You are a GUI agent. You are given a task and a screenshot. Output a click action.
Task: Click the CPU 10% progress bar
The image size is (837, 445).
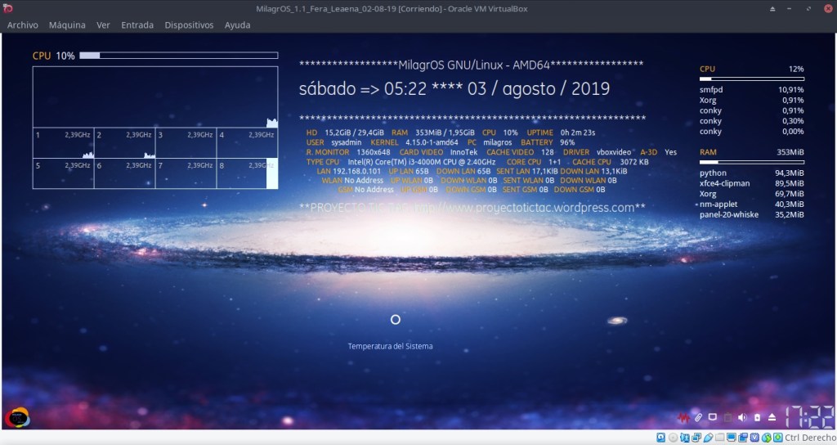179,55
